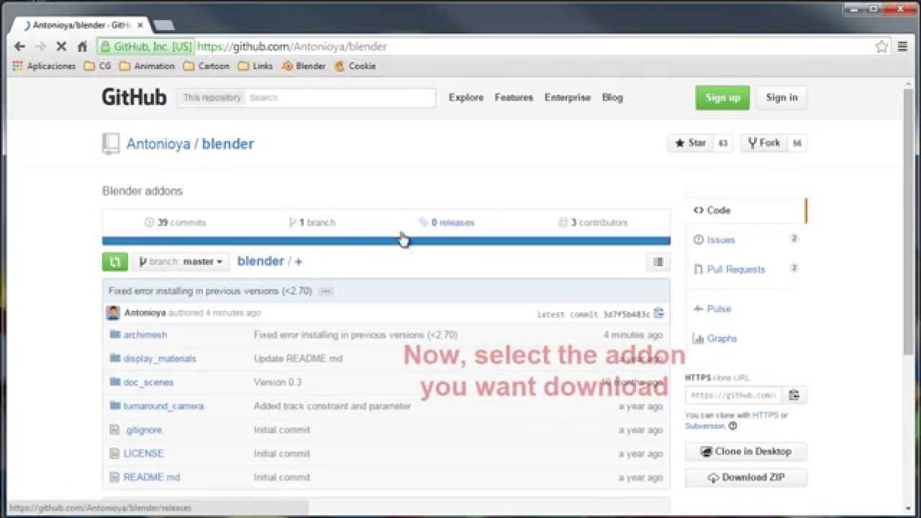Click the .gitignore file icon
Viewport: 921px width, 518px height.
click(x=114, y=430)
